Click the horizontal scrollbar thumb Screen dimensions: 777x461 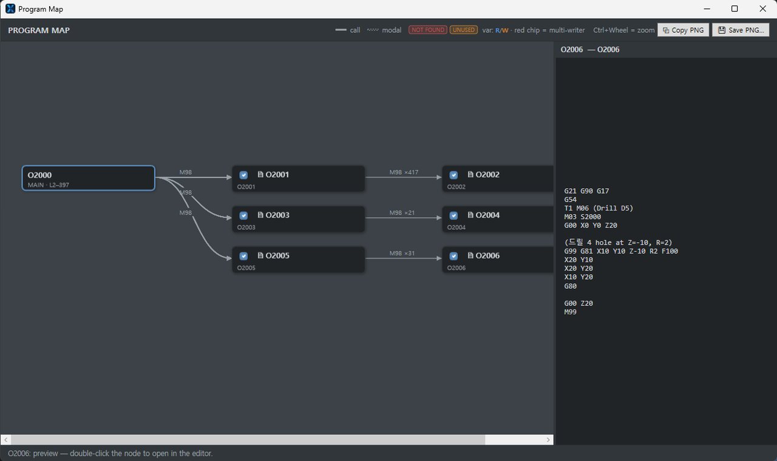coord(248,440)
